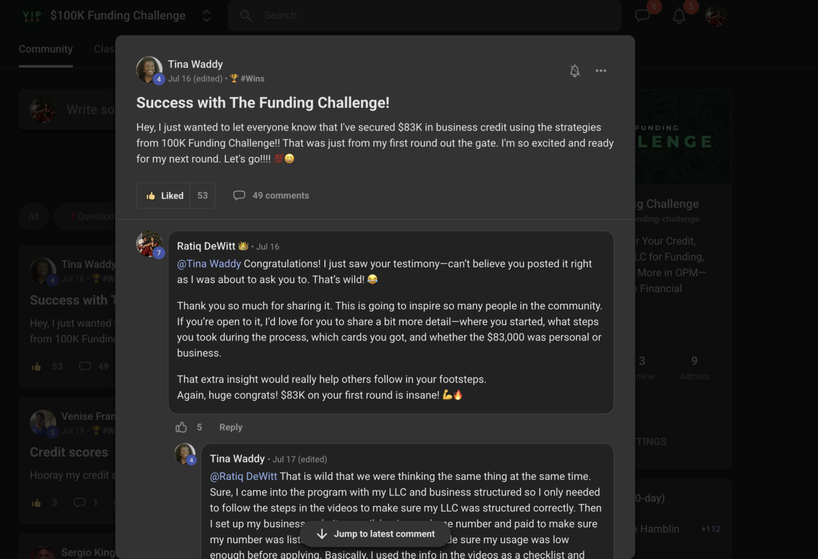Jump to latest comment
The image size is (818, 559).
coord(375,534)
